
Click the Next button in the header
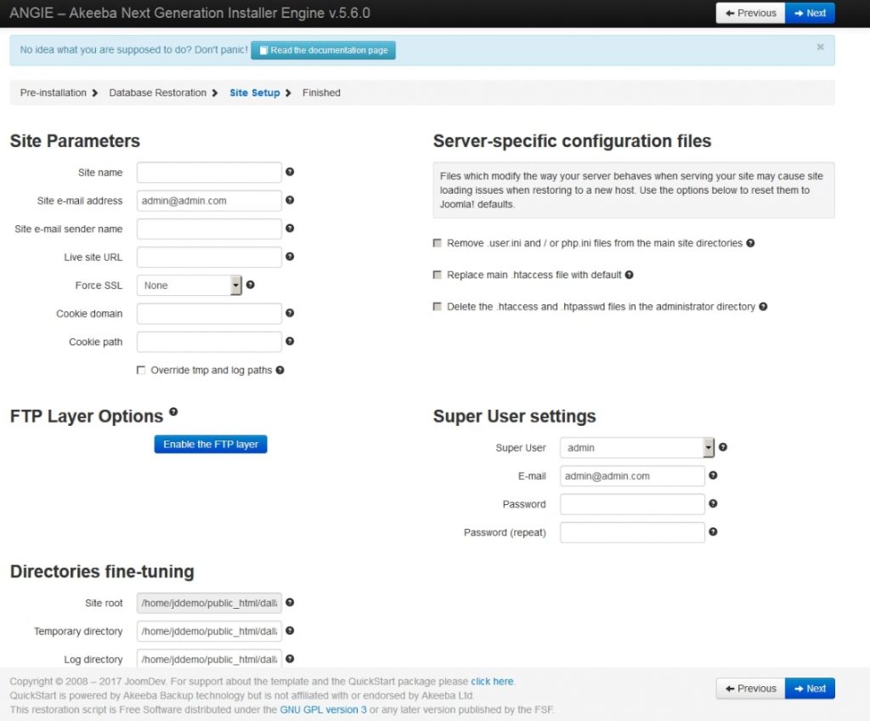pyautogui.click(x=810, y=13)
